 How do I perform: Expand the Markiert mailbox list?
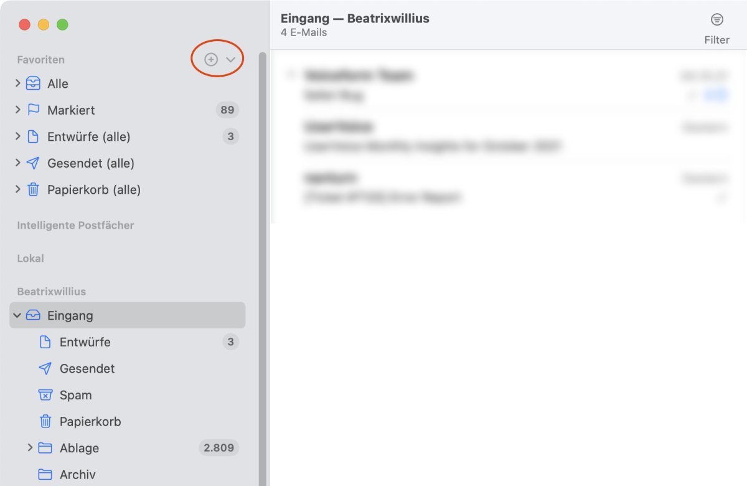(x=17, y=110)
